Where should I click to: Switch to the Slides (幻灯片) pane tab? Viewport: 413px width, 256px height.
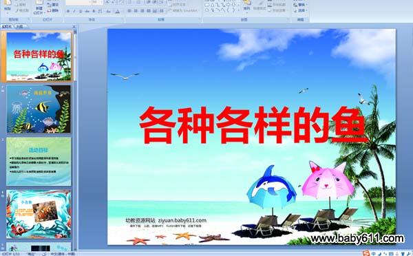[x=7, y=26]
